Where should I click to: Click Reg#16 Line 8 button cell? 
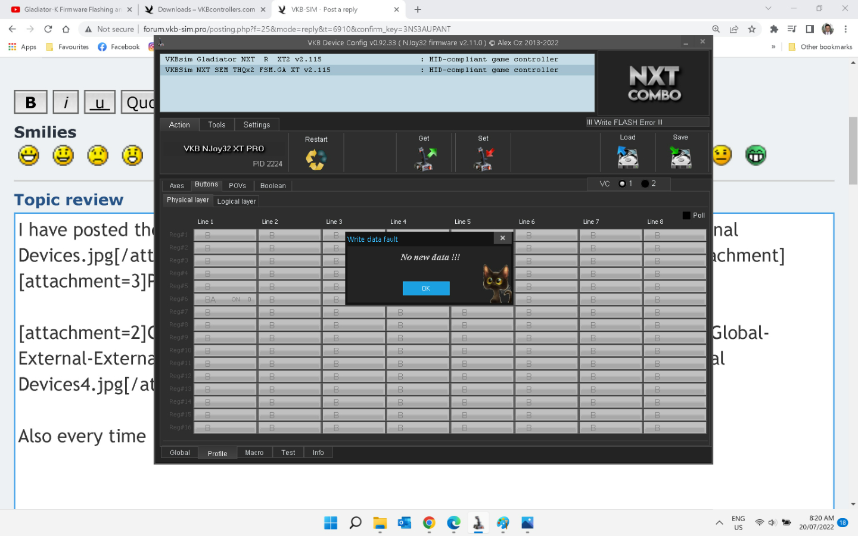pyautogui.click(x=675, y=428)
